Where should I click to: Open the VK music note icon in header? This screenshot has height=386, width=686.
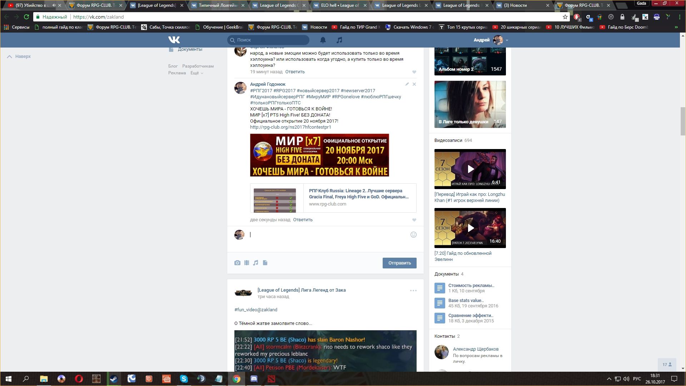coord(339,40)
